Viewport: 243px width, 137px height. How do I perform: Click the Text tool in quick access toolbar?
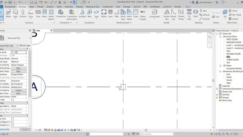pos(60,2)
